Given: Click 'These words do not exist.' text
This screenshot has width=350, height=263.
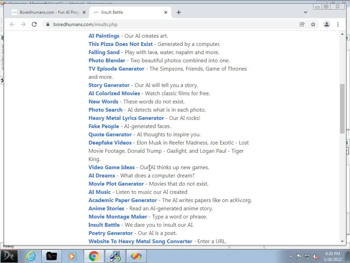Looking at the screenshot, I should point(154,102).
